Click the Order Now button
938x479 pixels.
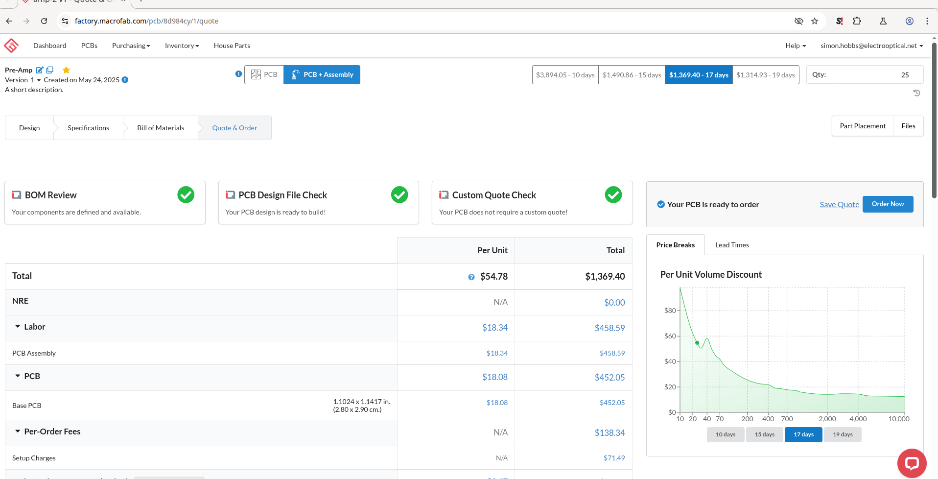coord(888,204)
